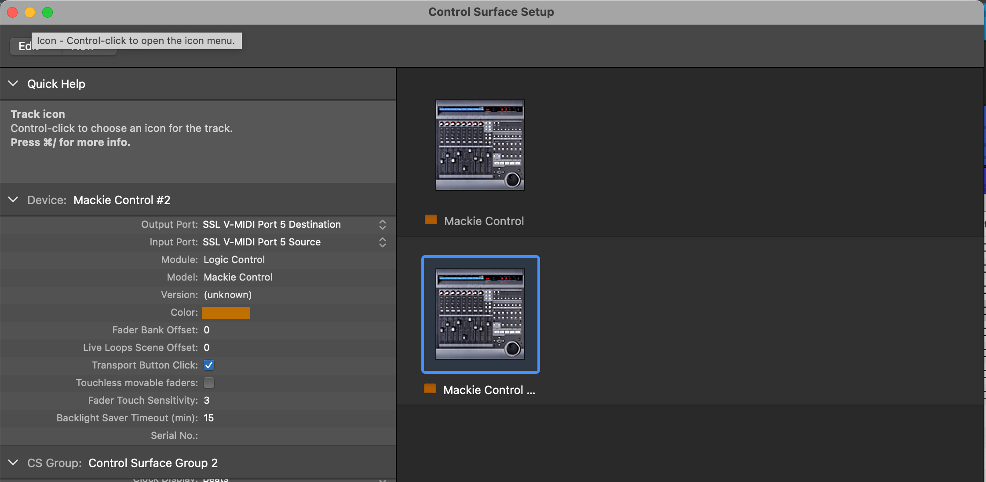The height and width of the screenshot is (482, 986).
Task: Open the orange device Color swatch
Action: coord(226,313)
